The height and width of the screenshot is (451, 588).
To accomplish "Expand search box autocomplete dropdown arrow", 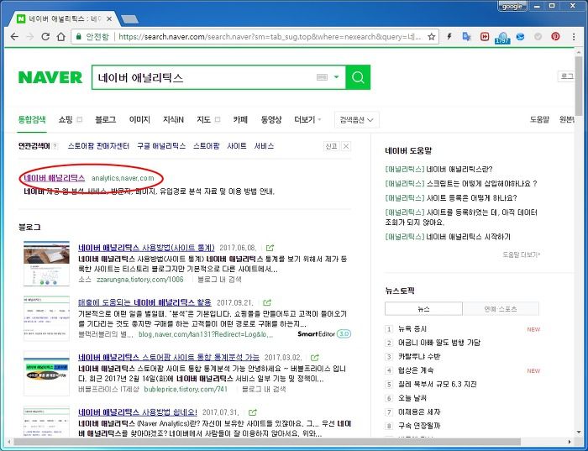I will tap(336, 77).
